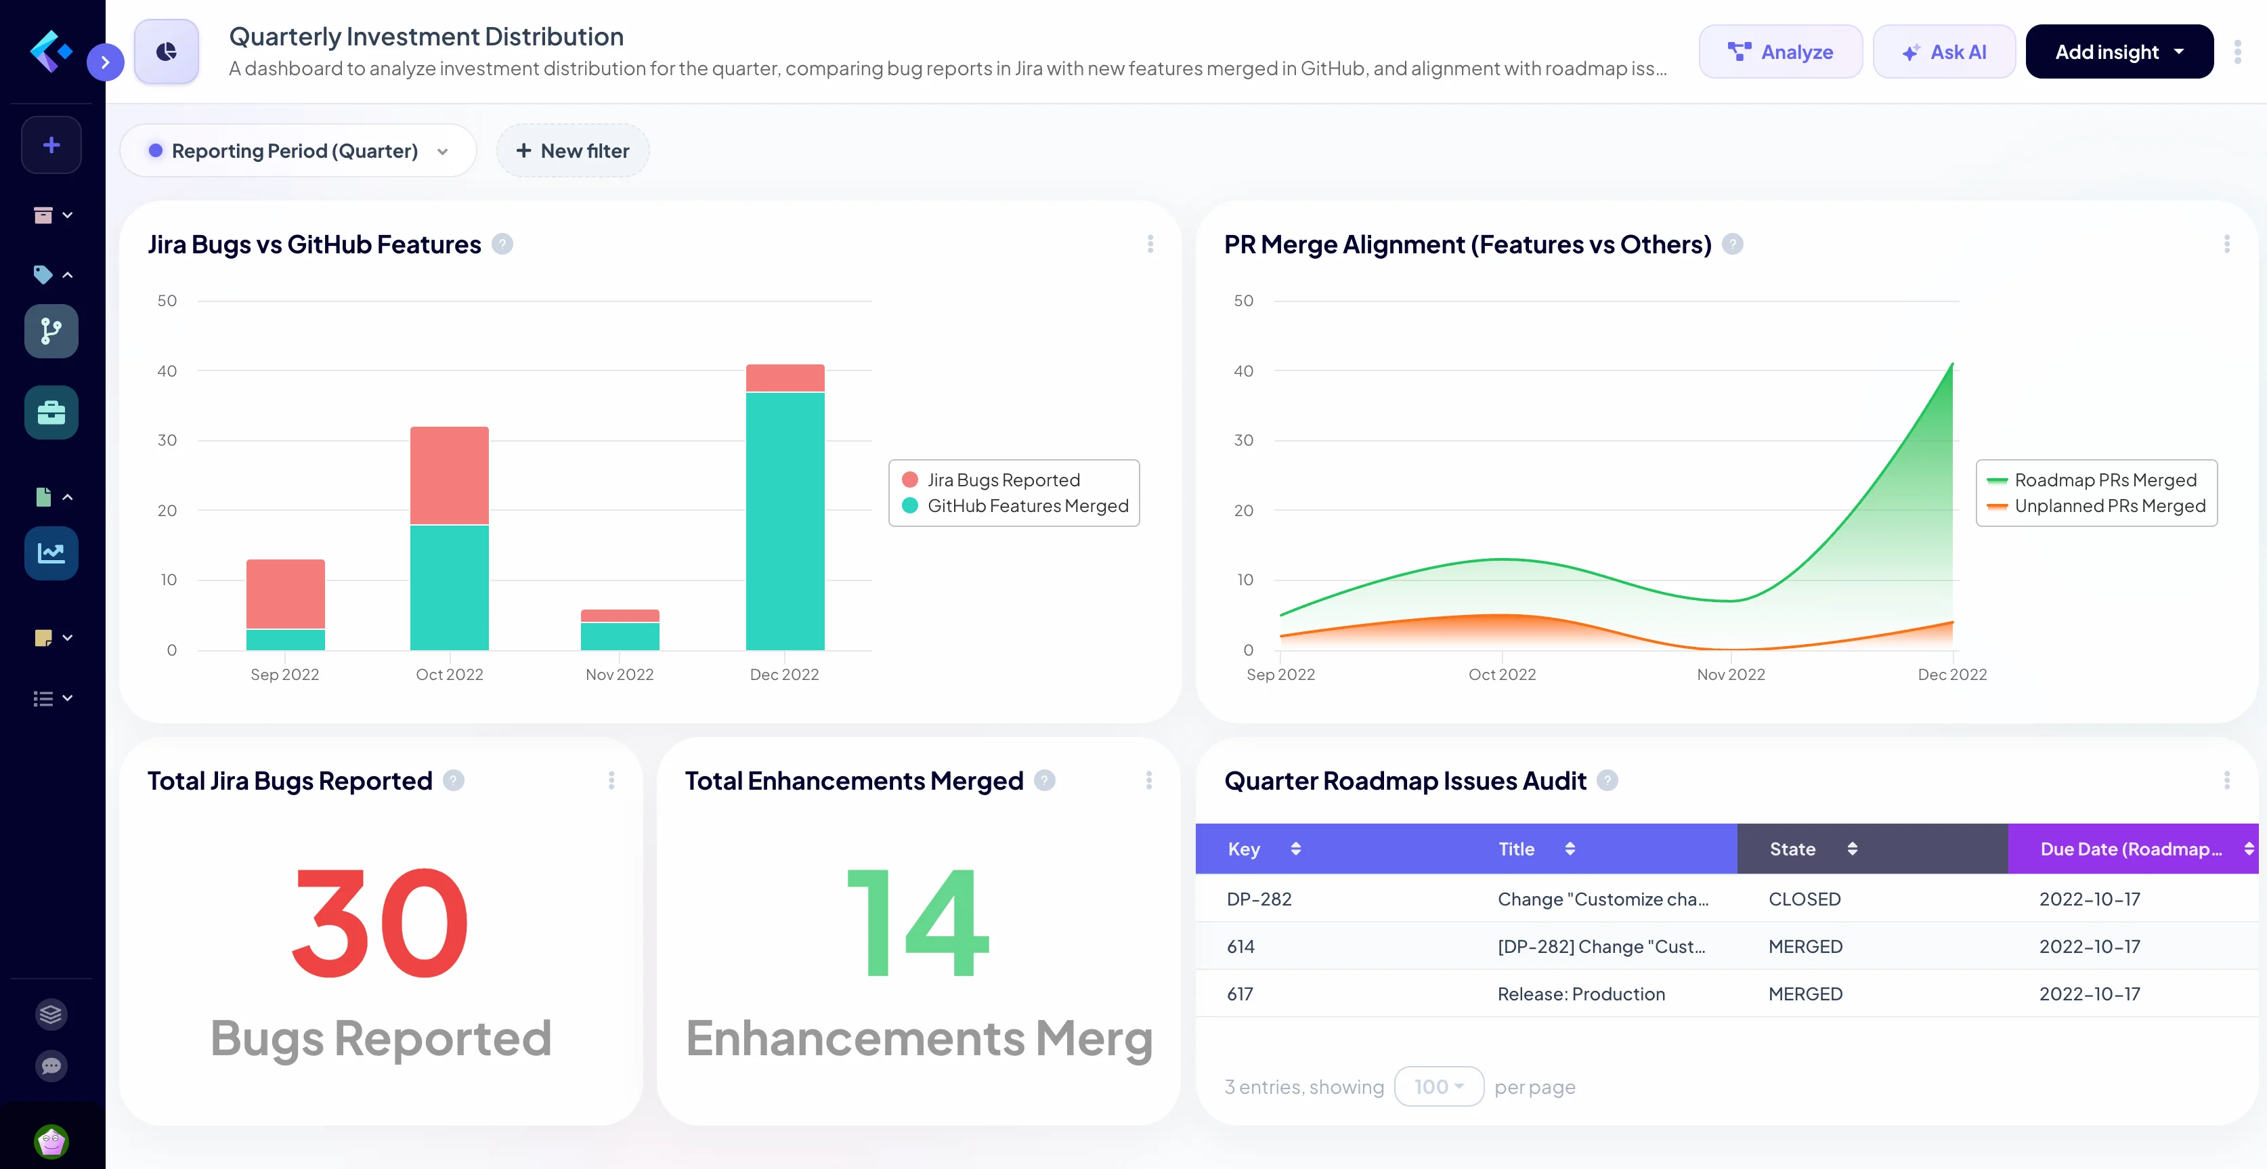
Task: Click the CLOSED state cell
Action: point(1804,899)
